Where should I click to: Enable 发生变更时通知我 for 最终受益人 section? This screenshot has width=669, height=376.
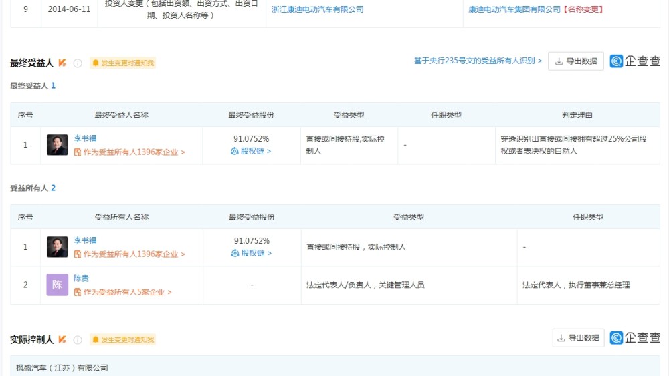(x=123, y=63)
